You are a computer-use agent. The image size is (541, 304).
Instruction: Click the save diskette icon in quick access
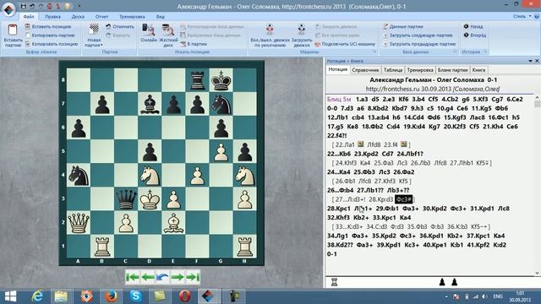tap(24, 6)
